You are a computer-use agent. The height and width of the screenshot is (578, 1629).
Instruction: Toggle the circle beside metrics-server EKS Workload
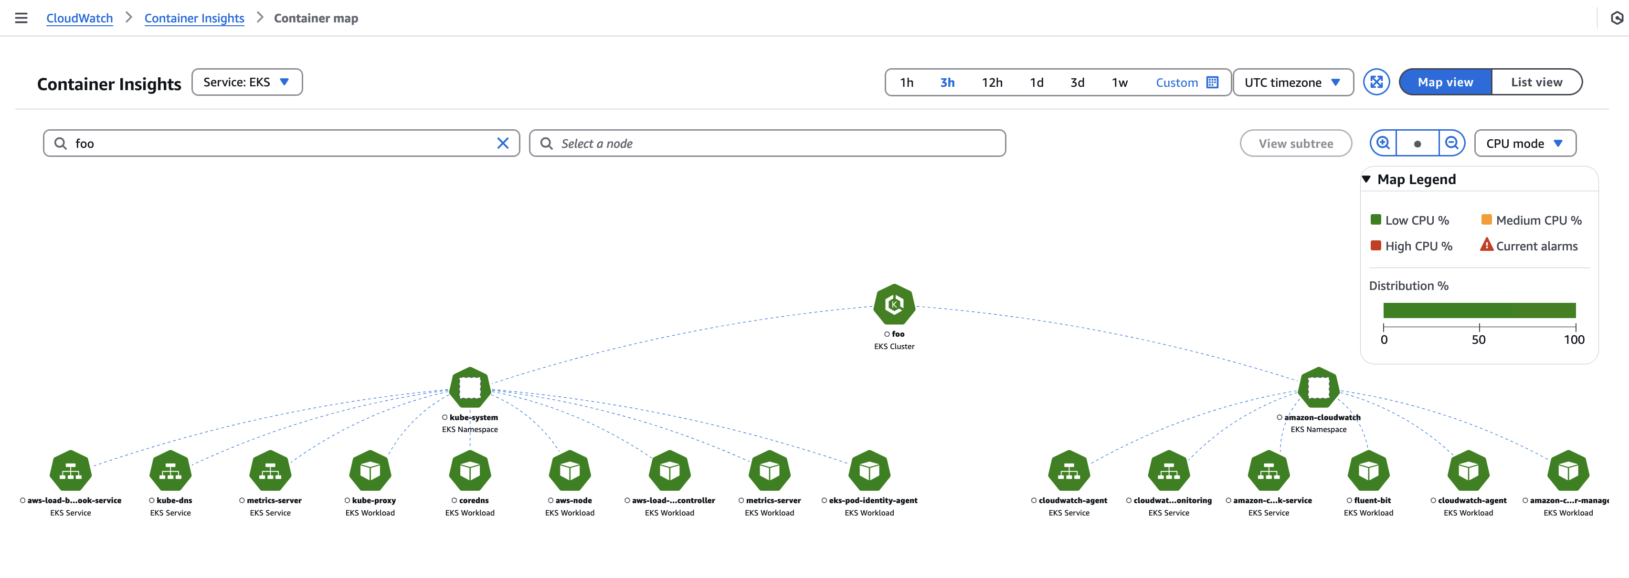point(741,501)
